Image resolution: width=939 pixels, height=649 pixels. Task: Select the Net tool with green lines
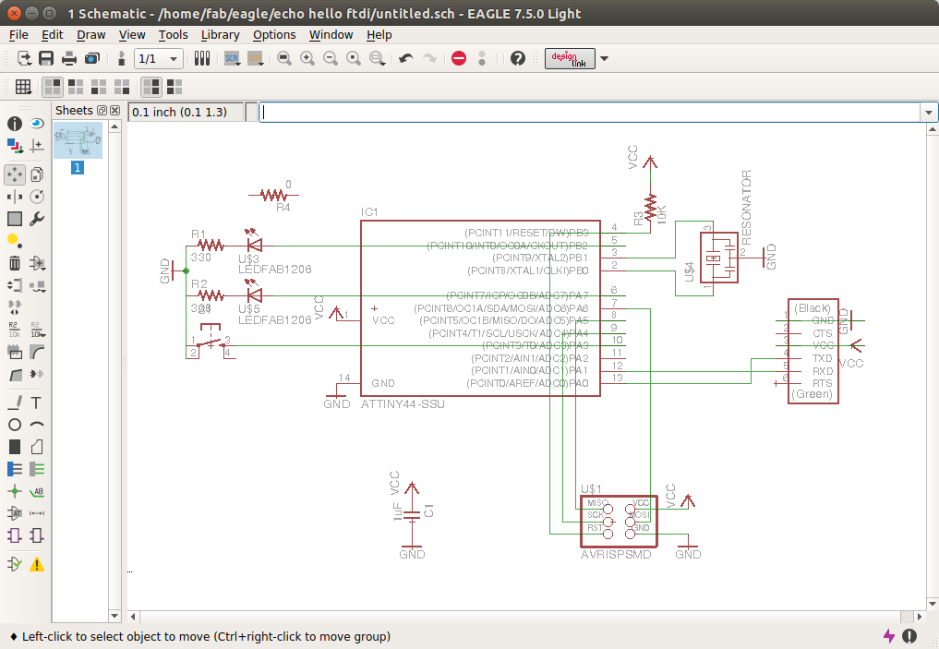(x=37, y=469)
